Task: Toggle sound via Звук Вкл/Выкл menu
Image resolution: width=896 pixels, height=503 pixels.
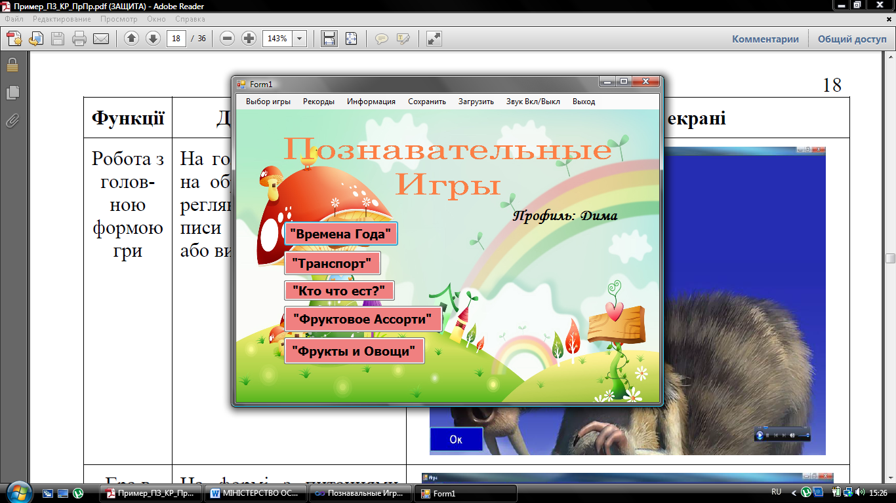Action: [533, 102]
